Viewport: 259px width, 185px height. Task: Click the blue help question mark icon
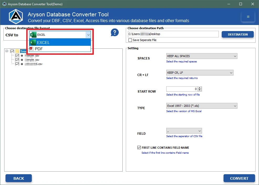coord(115,32)
